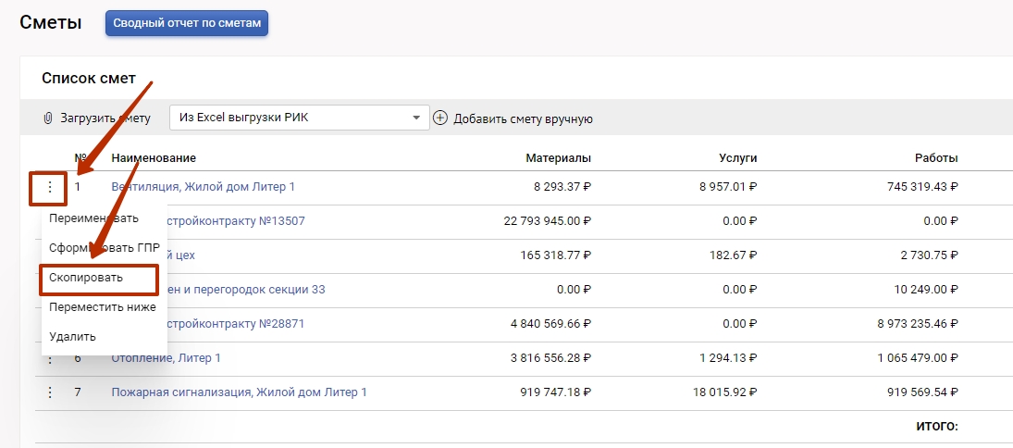Click 'Добавить смету вручную' text
This screenshot has height=448, width=1013.
pyautogui.click(x=523, y=118)
